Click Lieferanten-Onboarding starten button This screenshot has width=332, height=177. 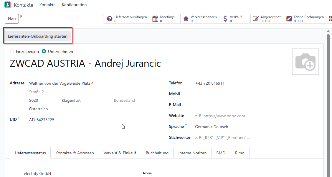38,36
